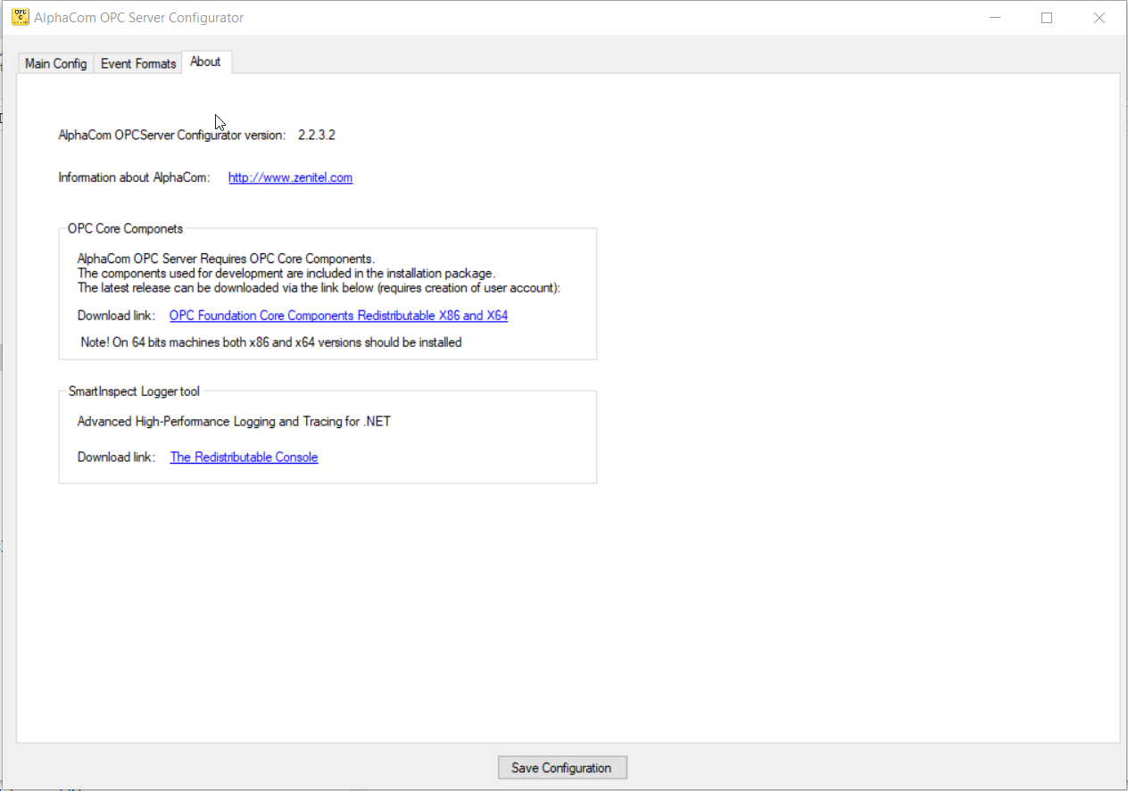
Task: Minimize the Configurator window
Action: coord(995,18)
